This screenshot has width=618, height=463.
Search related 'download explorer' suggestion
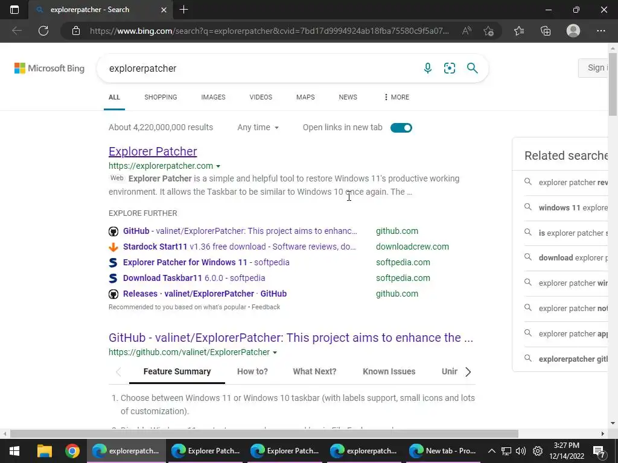click(x=566, y=258)
